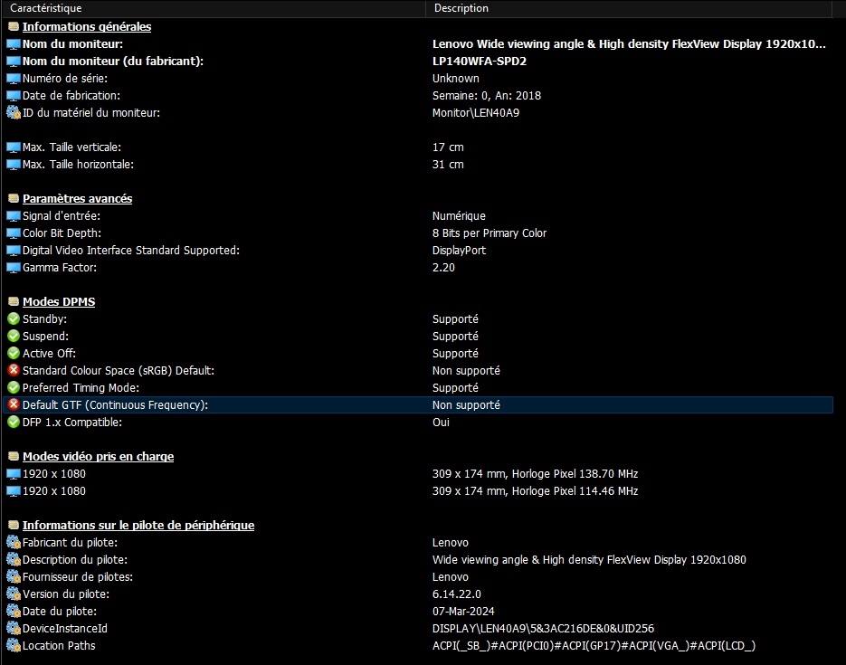Click 'Non supporté' in the Default GTF row
The image size is (846, 665).
tap(466, 404)
